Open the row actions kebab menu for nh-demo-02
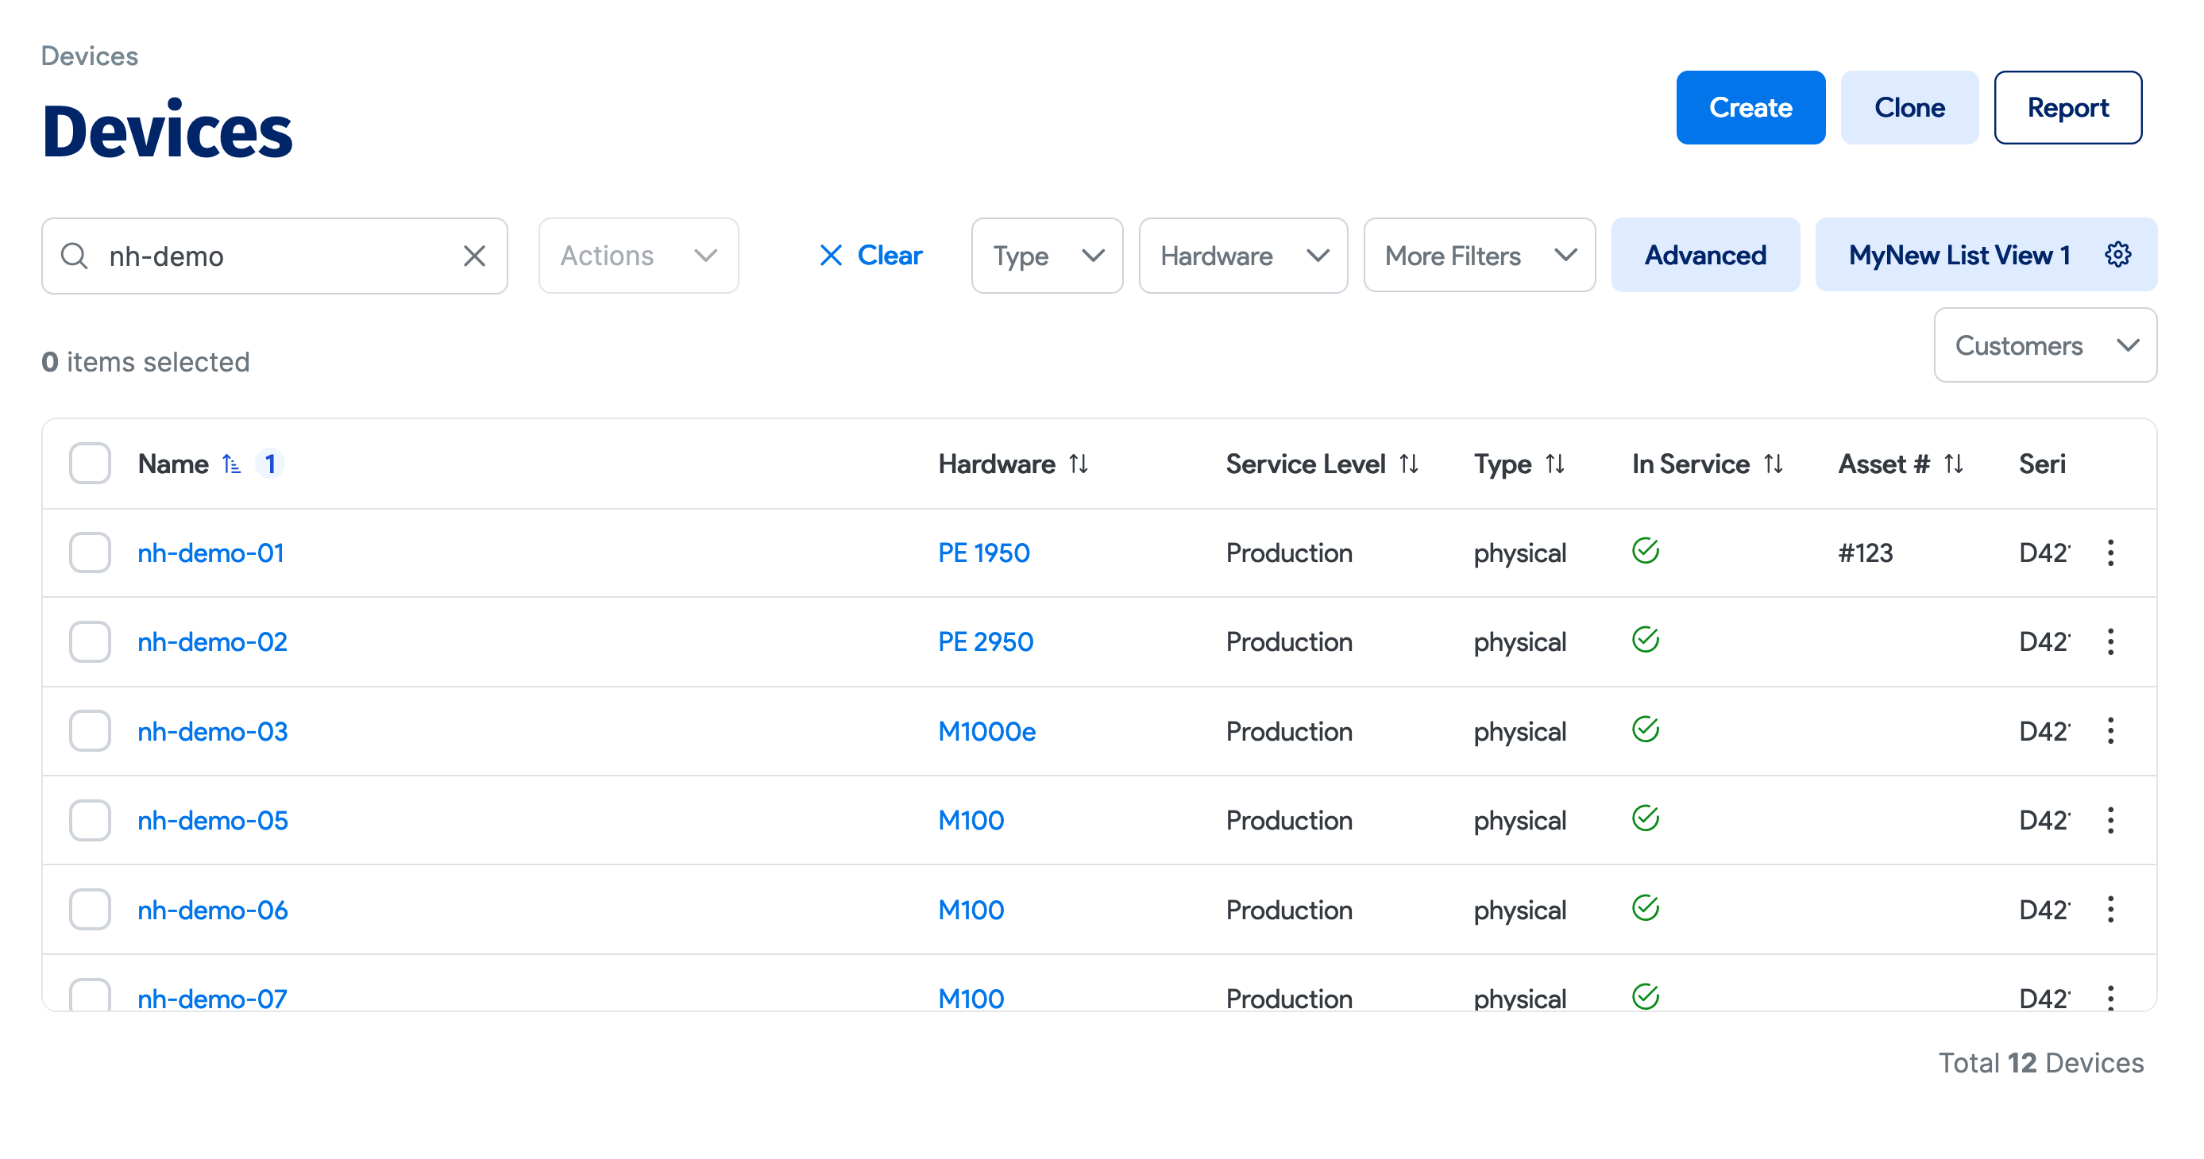This screenshot has height=1159, width=2204. click(2112, 641)
